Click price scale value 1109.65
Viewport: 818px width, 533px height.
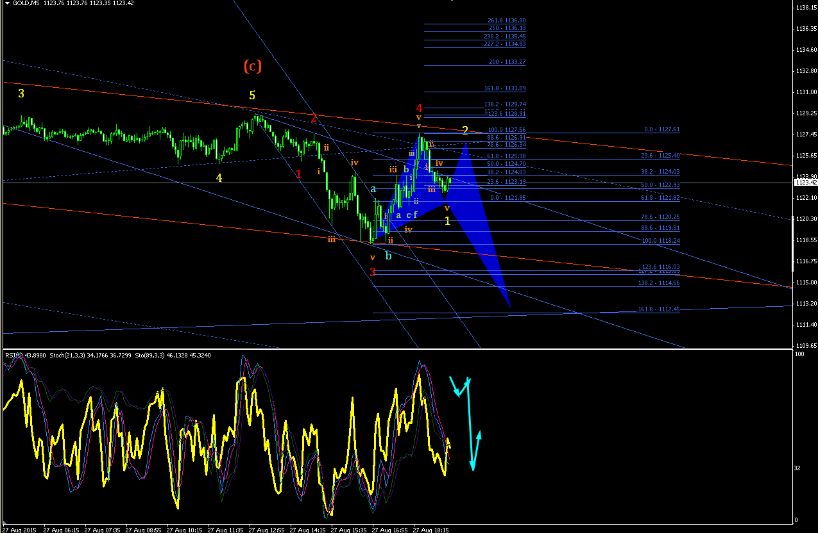806,346
